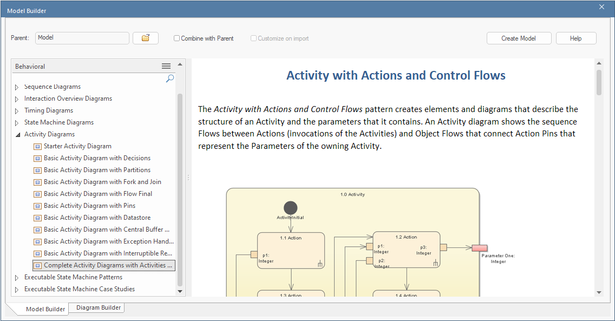Open the Behavioral hamburger menu icon
The width and height of the screenshot is (615, 321).
[166, 66]
